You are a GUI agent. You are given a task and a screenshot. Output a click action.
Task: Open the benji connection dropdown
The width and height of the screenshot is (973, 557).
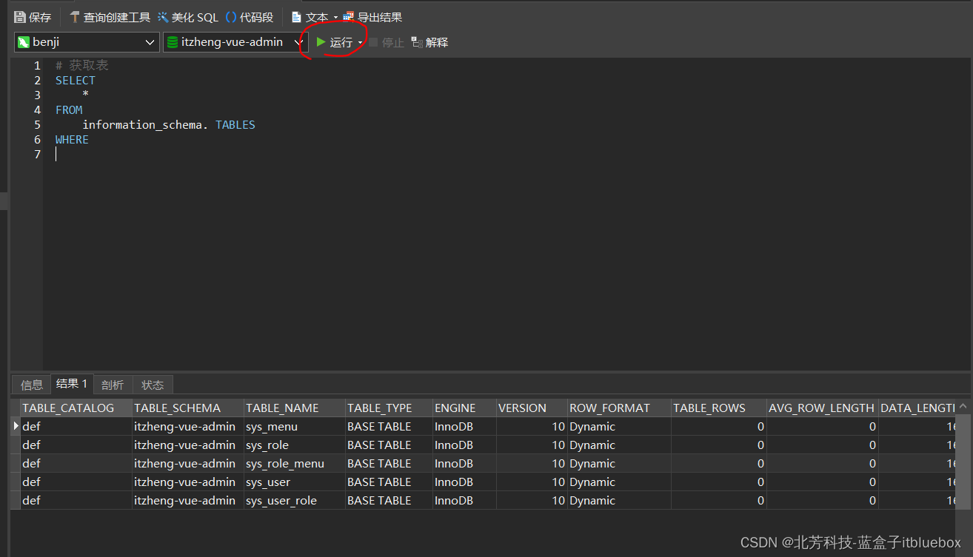point(86,42)
